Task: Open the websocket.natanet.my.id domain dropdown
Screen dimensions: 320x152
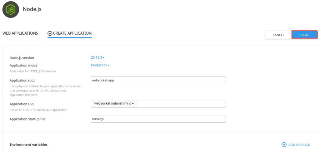Action: (x=114, y=104)
